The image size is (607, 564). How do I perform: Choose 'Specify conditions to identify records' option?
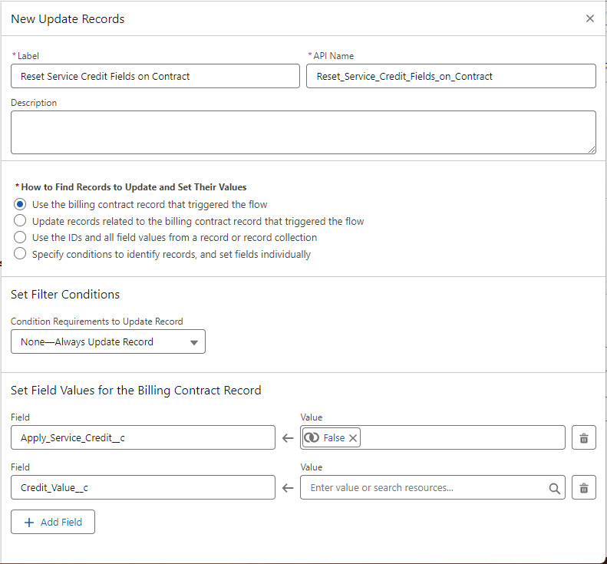pyautogui.click(x=20, y=254)
